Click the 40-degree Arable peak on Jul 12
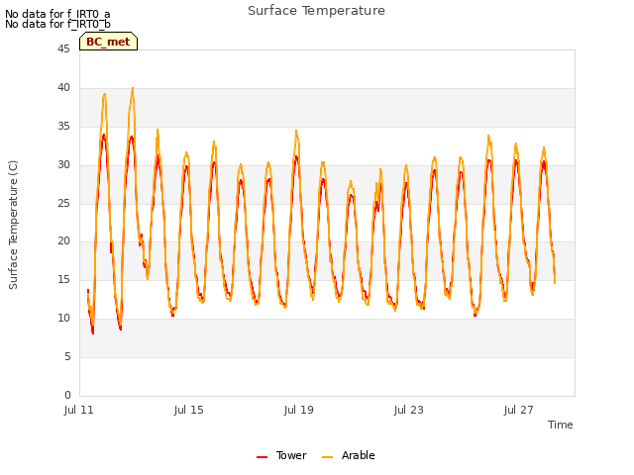 click(x=132, y=88)
